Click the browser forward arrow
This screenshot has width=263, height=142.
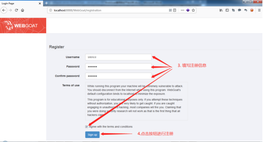pos(10,10)
